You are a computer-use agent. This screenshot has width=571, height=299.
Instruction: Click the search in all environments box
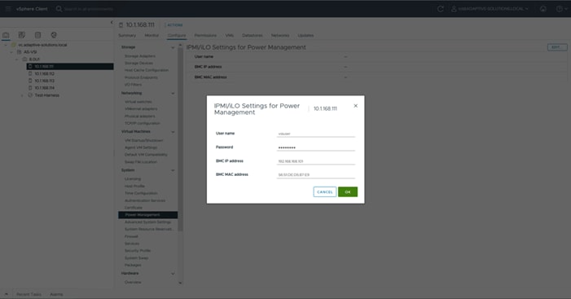(x=89, y=9)
